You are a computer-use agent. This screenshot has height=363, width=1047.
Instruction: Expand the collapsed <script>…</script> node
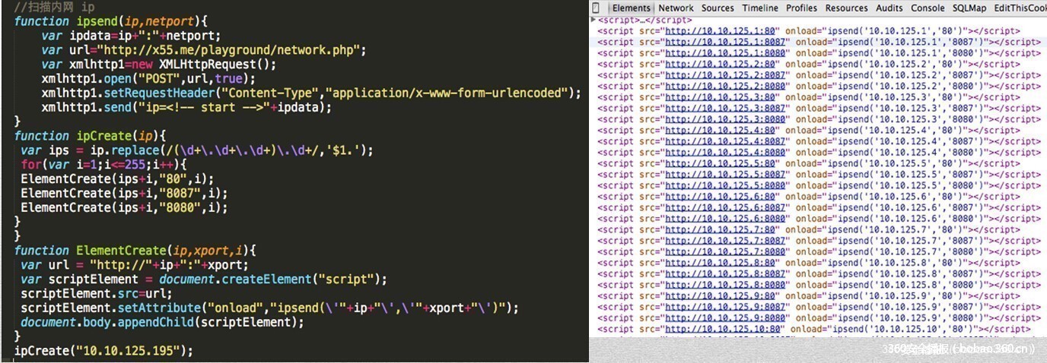[594, 20]
